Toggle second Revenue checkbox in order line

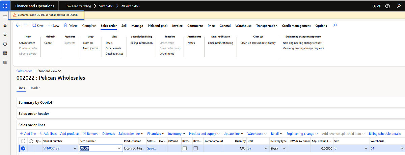(196, 148)
